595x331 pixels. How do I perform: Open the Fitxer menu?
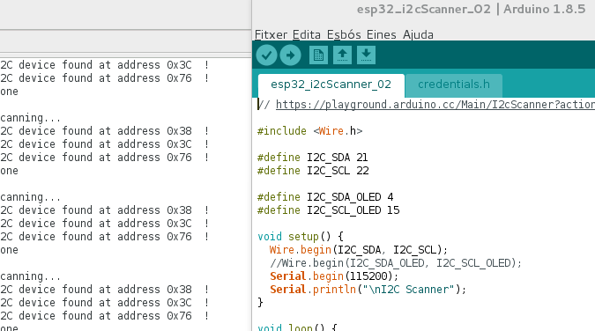pyautogui.click(x=271, y=34)
